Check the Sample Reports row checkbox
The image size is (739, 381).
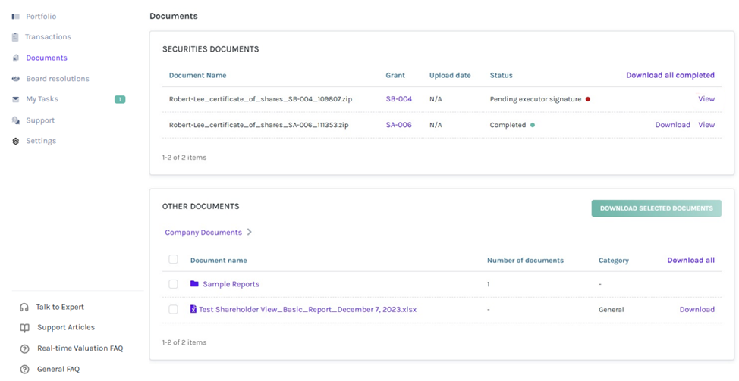point(173,284)
